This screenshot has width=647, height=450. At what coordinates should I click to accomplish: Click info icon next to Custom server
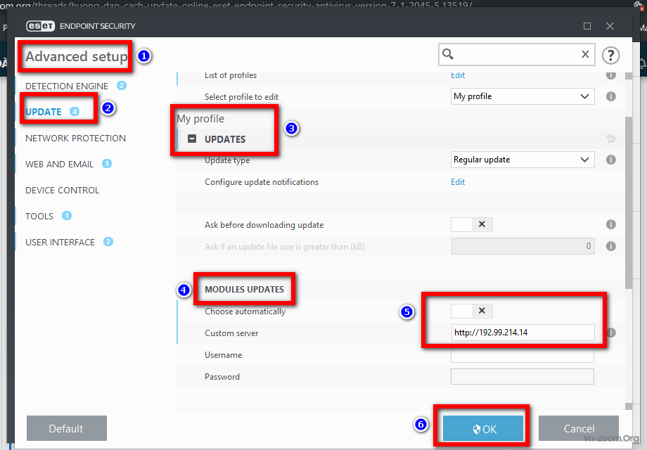[610, 333]
